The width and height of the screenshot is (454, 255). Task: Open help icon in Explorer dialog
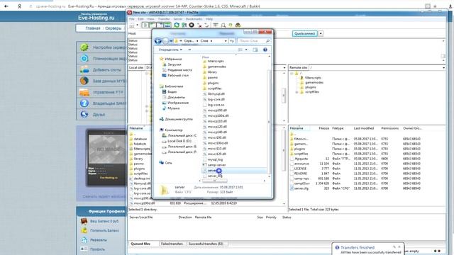point(265,50)
